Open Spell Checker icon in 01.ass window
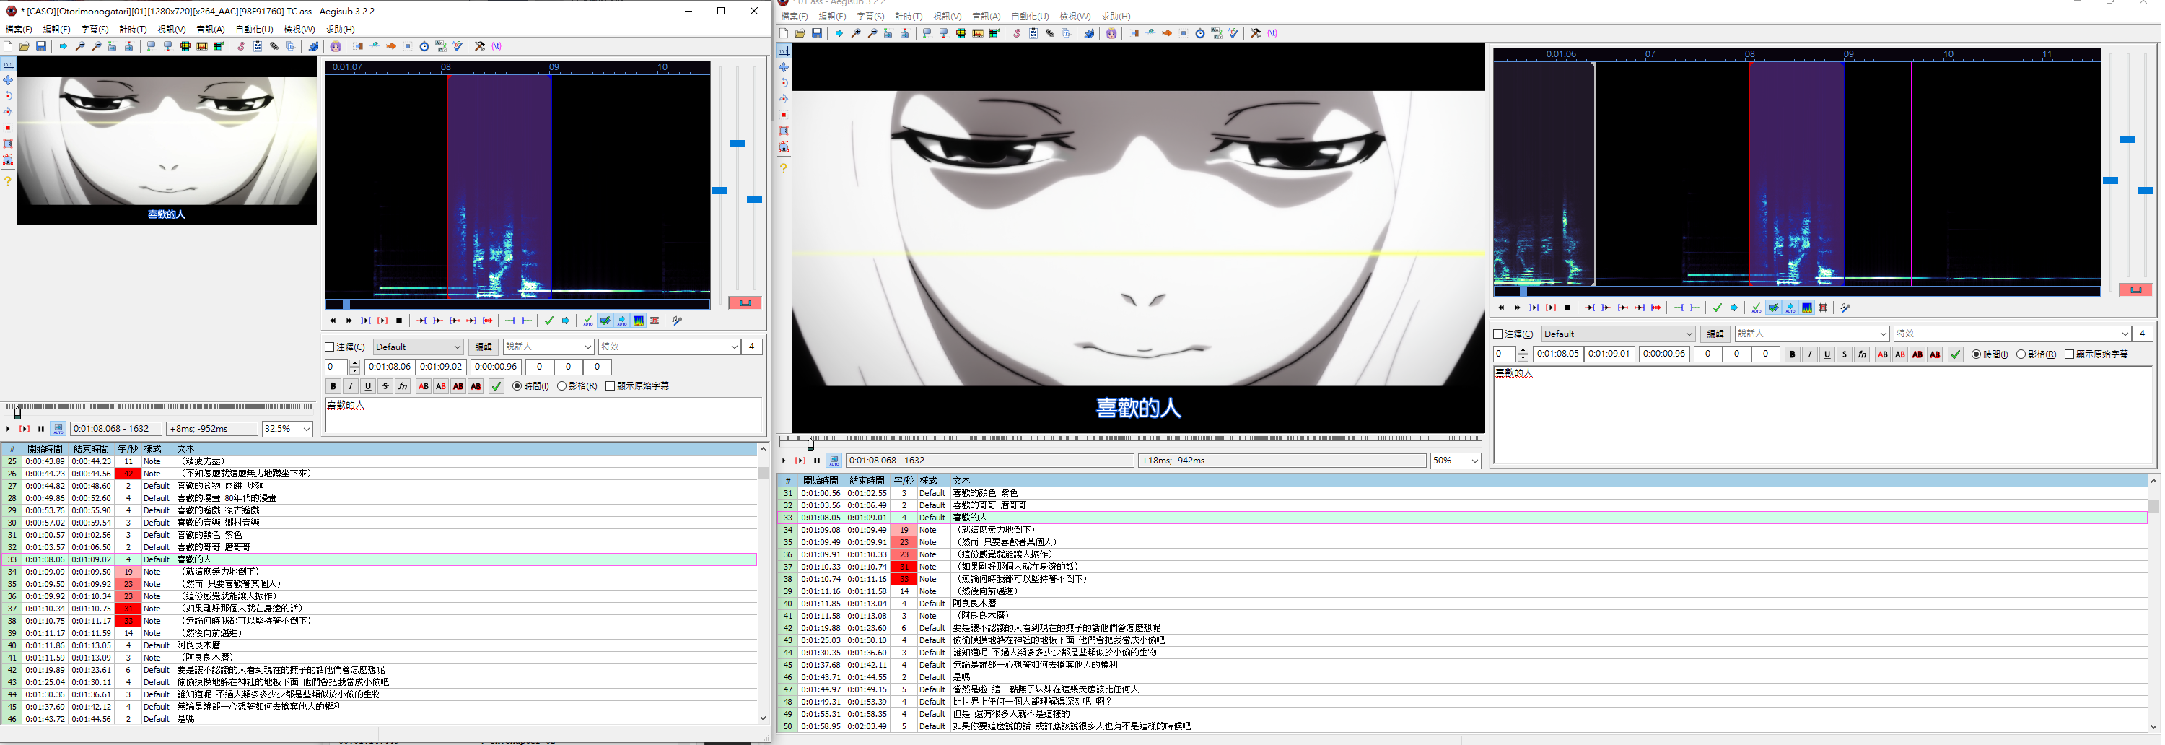Screen dimensions: 2165x745 click(x=1233, y=34)
